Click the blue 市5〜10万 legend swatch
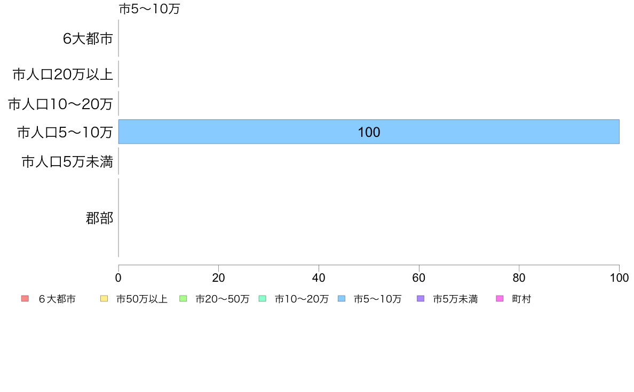Viewport: 634px width, 392px height. pyautogui.click(x=342, y=299)
